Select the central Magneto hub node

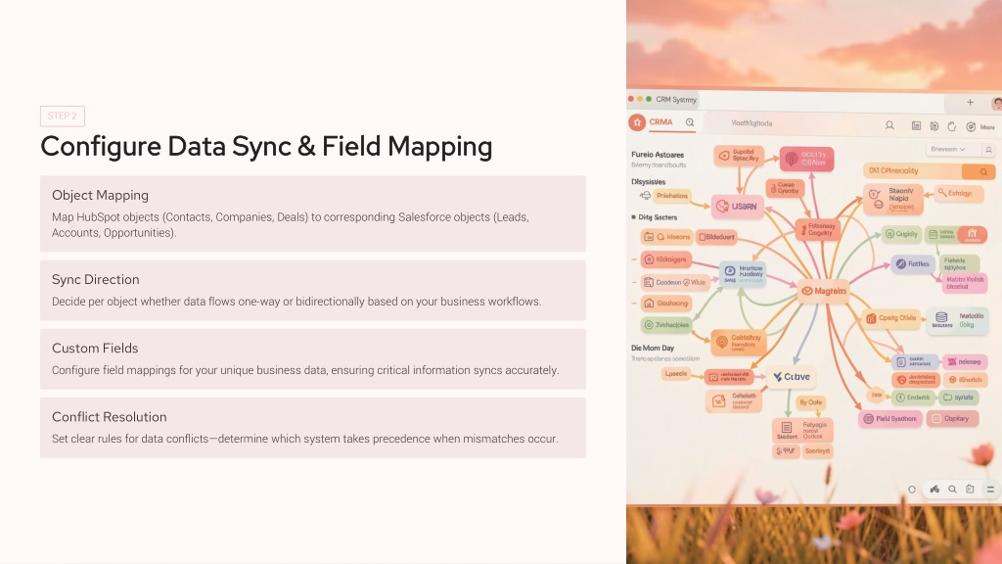click(822, 291)
